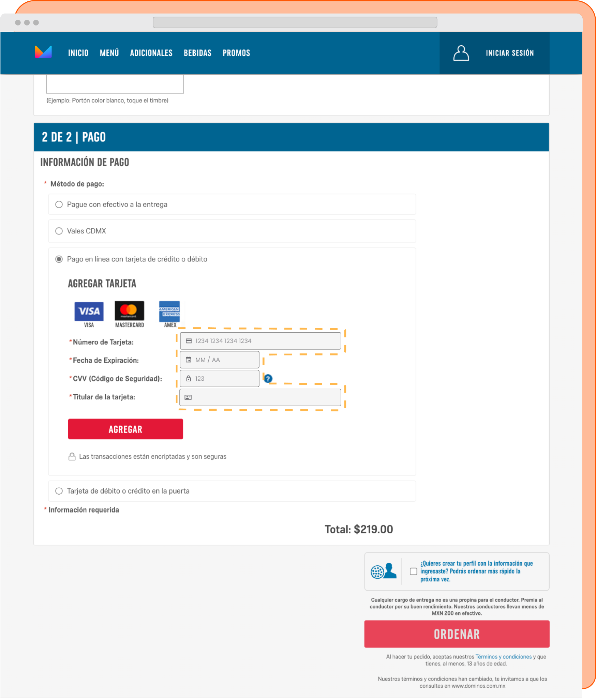
Task: Click the colorful M logo in the navbar
Action: [x=43, y=52]
